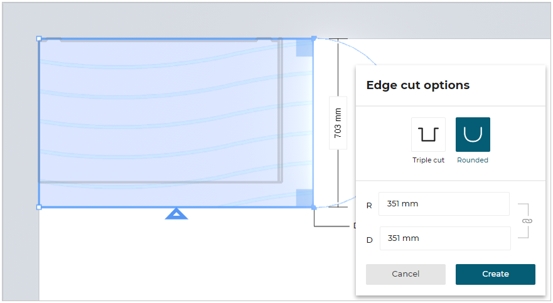Select the bottom-right corner handle
553x303 pixels.
click(x=314, y=207)
